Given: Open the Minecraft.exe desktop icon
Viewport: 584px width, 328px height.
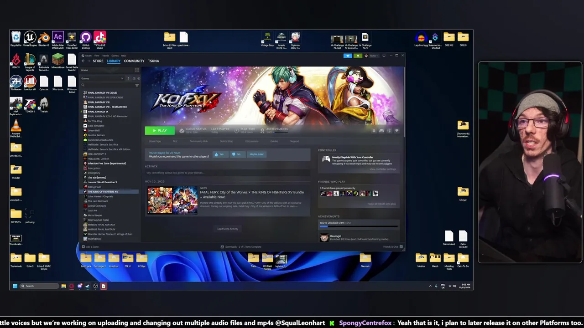Looking at the screenshot, I should [x=58, y=61].
